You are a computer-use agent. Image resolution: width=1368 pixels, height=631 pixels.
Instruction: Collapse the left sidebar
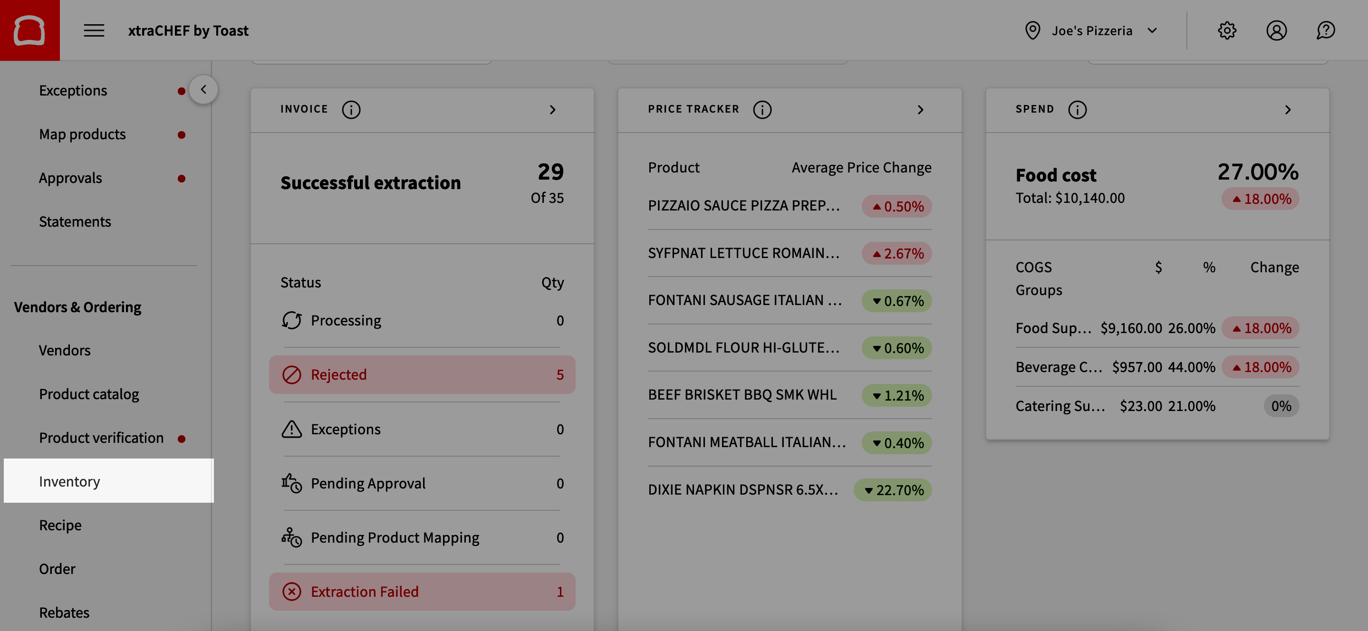pyautogui.click(x=203, y=89)
